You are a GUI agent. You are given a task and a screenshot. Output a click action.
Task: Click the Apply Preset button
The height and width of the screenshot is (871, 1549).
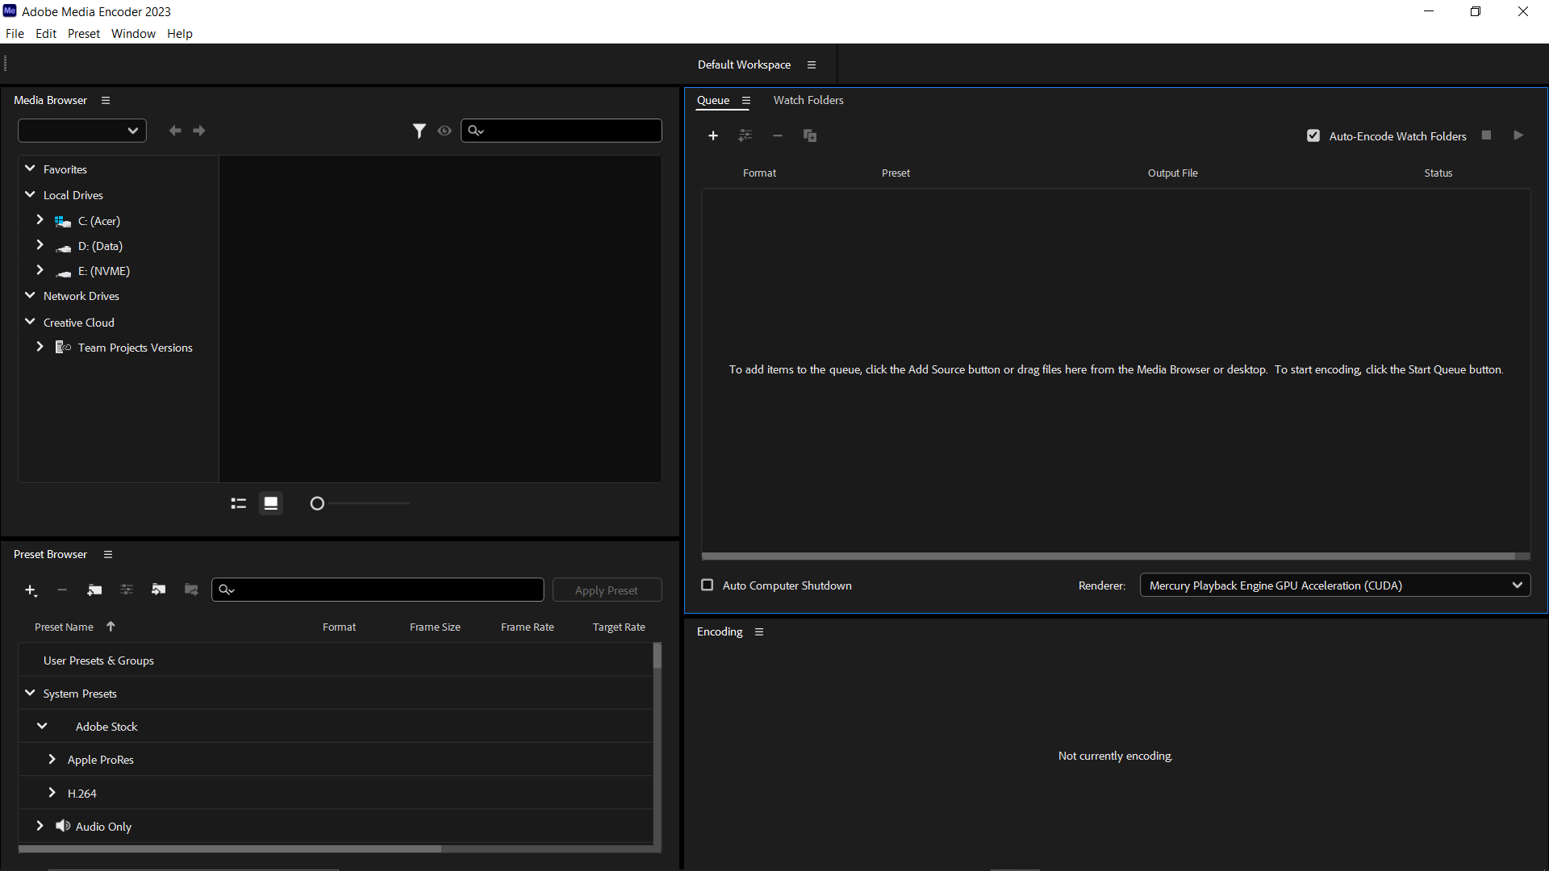pyautogui.click(x=607, y=590)
